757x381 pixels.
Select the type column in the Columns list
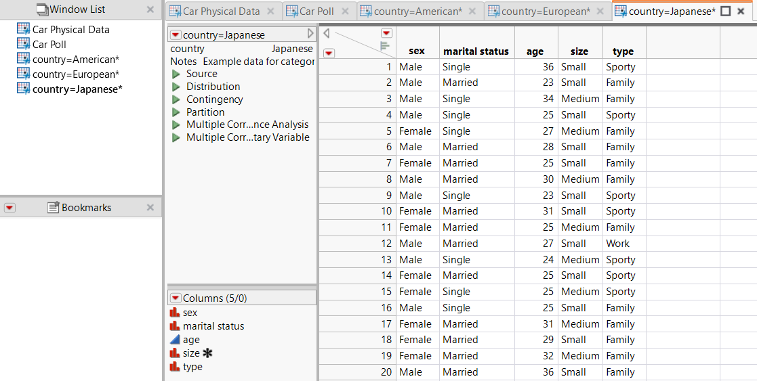192,367
